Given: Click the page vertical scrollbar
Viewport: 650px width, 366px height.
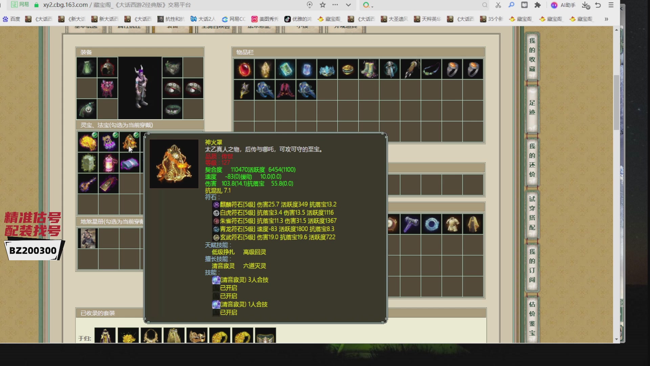Looking at the screenshot, I should pyautogui.click(x=616, y=102).
